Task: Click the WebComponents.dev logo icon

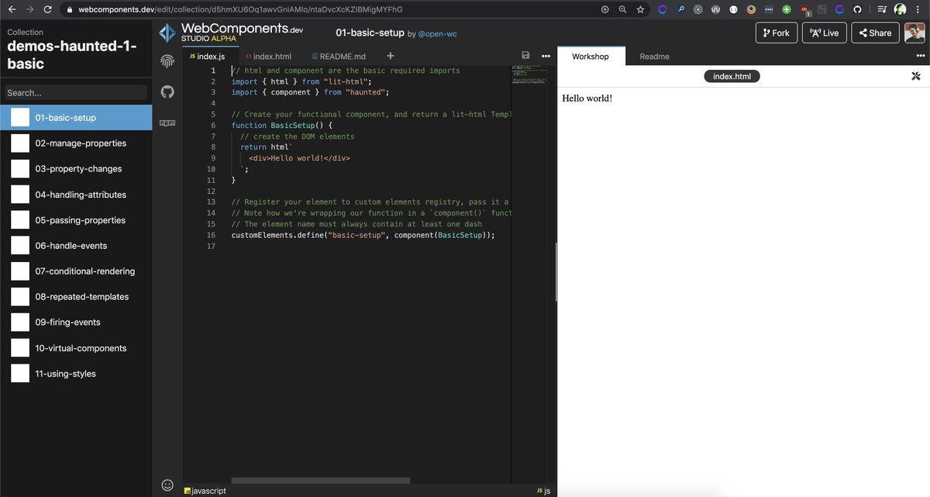Action: click(x=167, y=33)
